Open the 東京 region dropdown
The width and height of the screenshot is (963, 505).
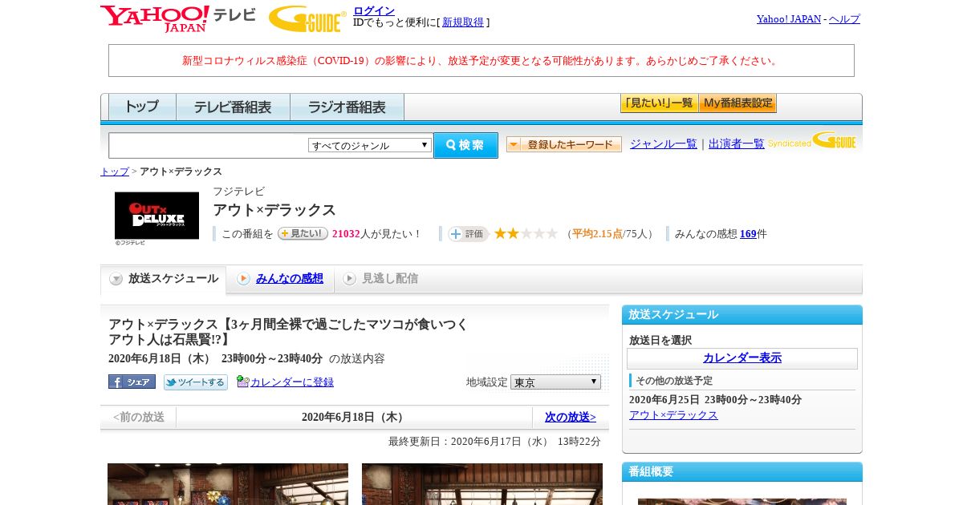tap(555, 382)
